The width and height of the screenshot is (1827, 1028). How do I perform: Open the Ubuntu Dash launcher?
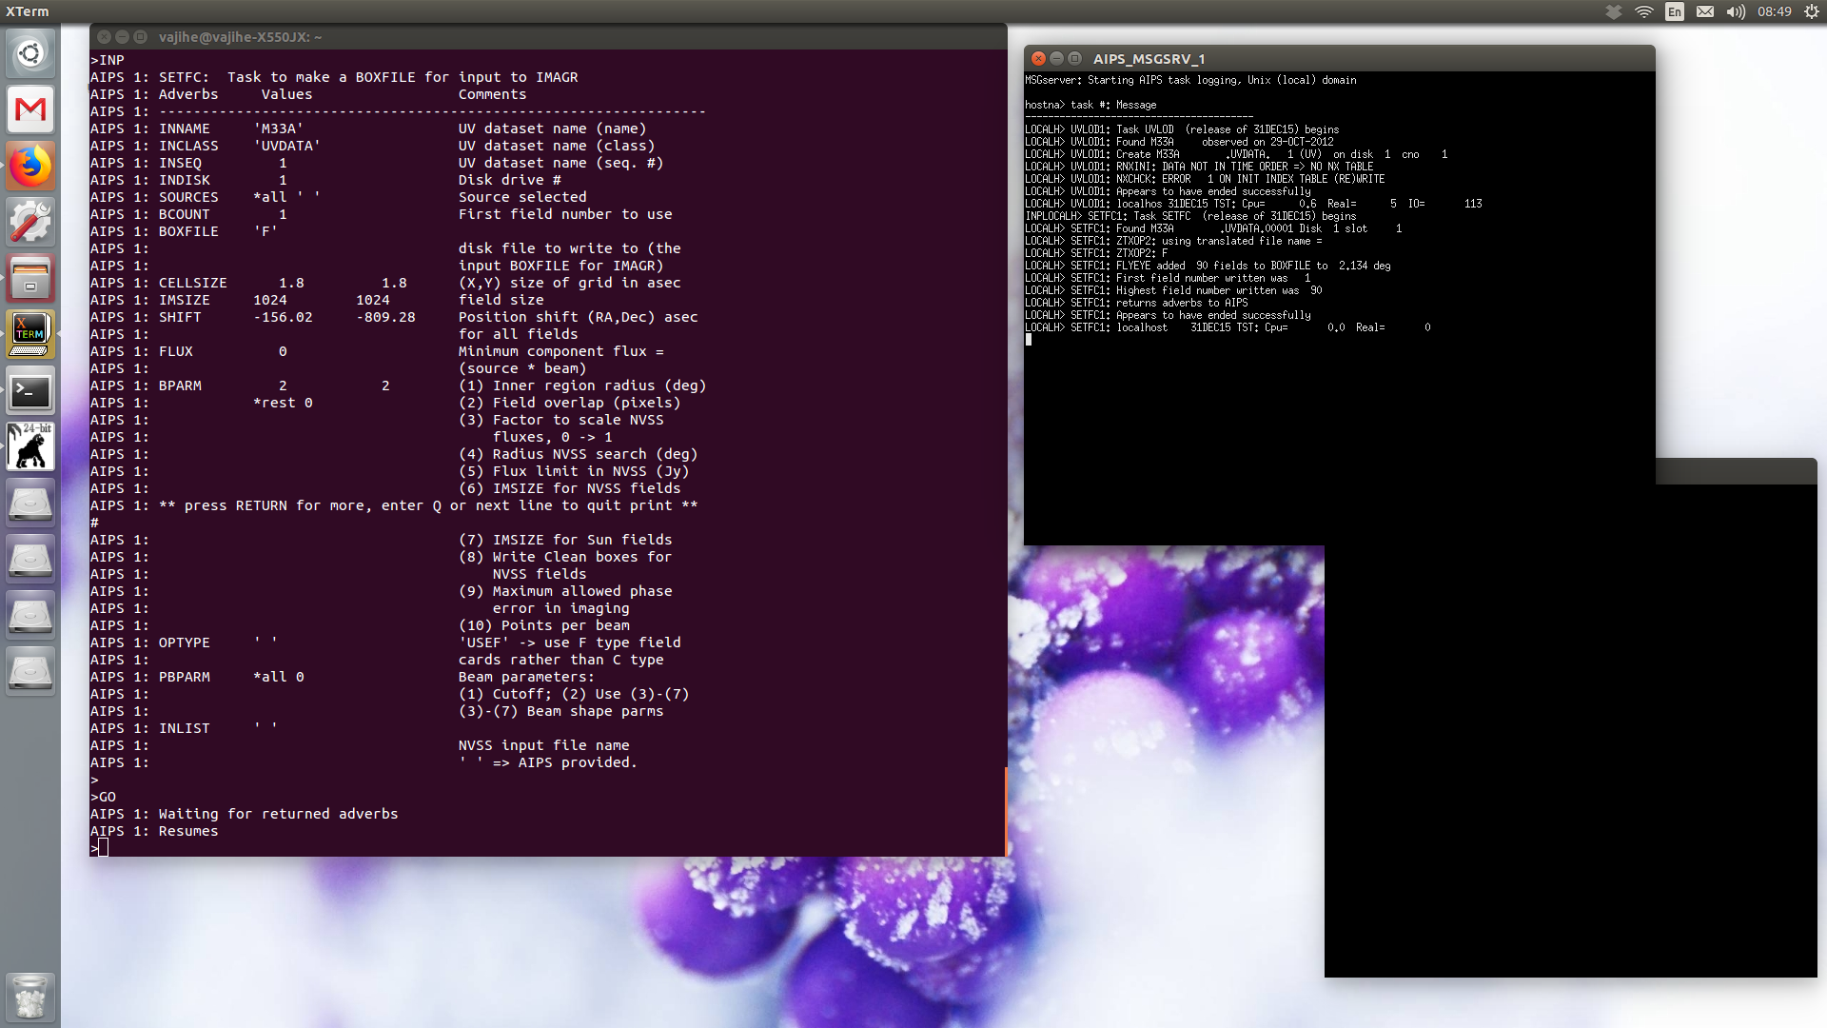30,53
